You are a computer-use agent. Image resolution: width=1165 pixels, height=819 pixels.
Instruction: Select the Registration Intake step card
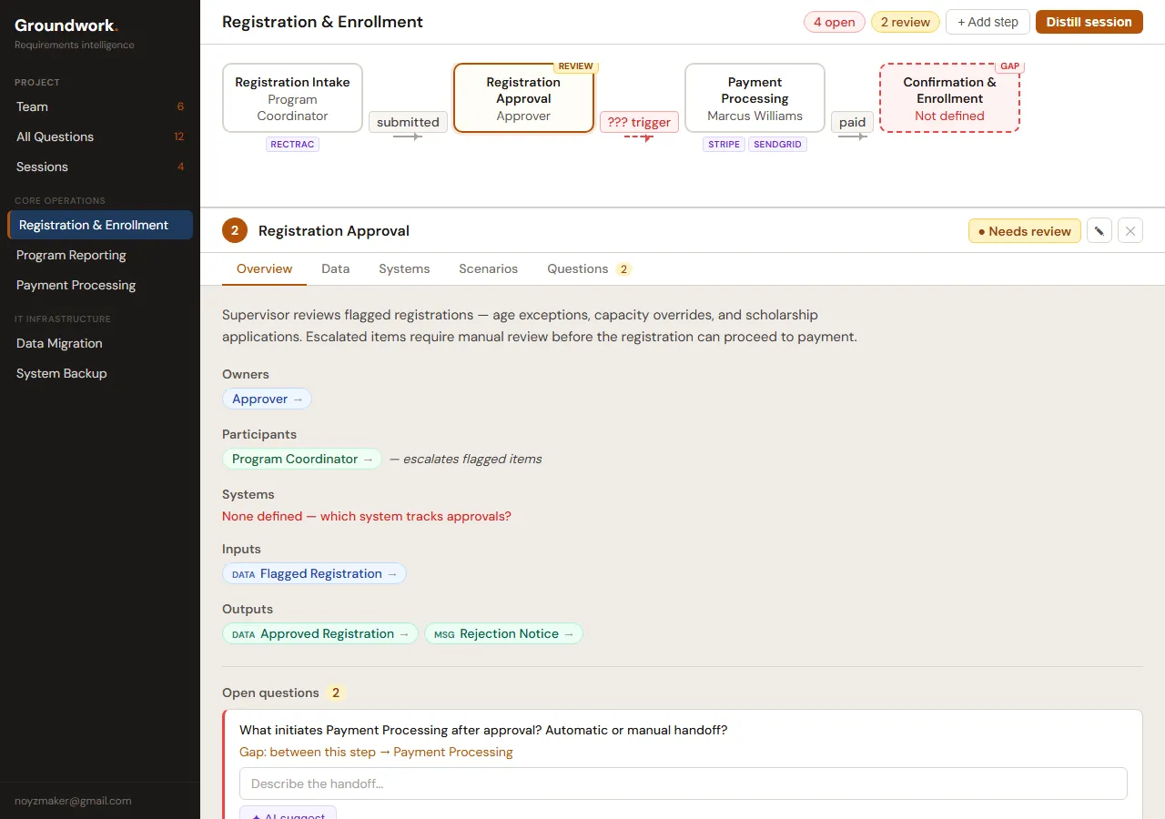click(292, 98)
